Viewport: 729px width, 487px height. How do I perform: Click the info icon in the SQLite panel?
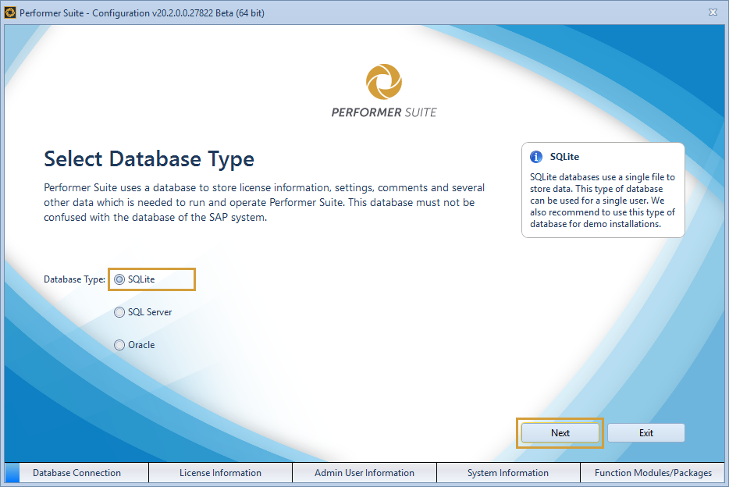point(537,155)
